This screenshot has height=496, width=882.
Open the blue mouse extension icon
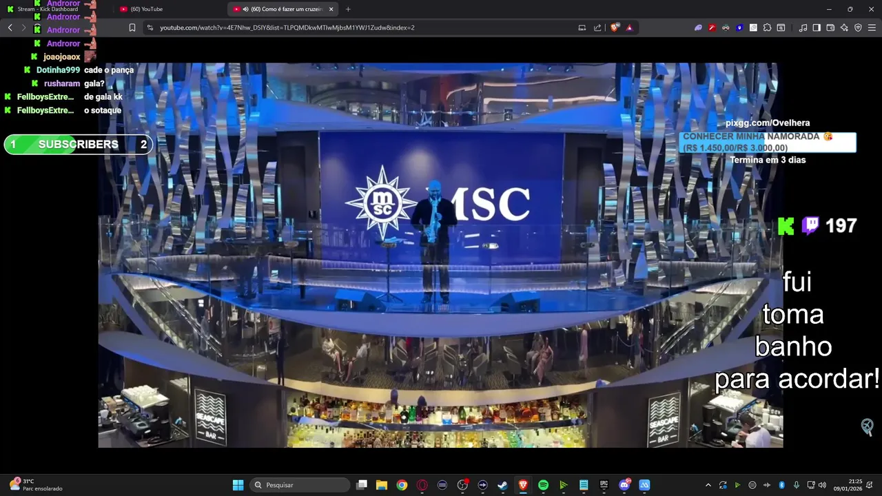click(739, 28)
